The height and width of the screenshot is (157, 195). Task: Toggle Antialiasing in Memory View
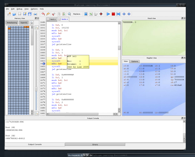(12, 23)
